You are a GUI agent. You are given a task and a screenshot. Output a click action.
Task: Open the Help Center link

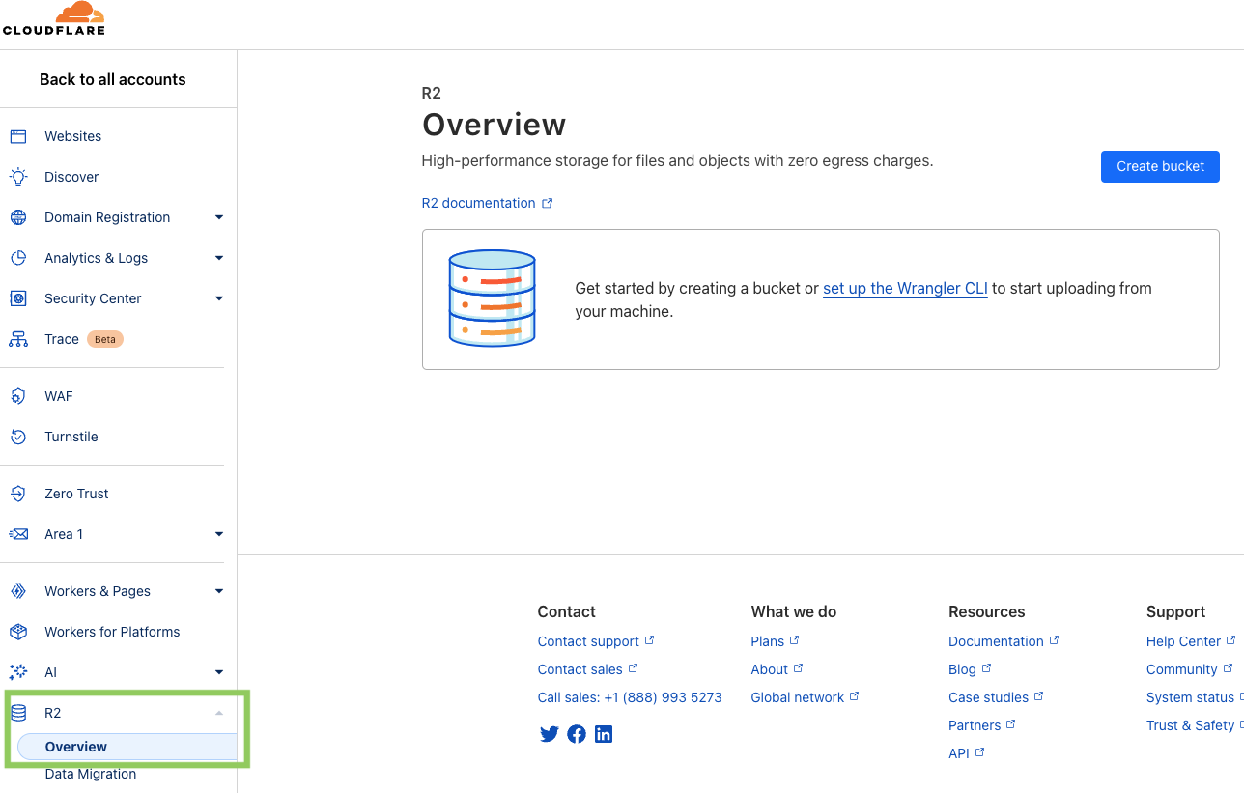pyautogui.click(x=1184, y=641)
